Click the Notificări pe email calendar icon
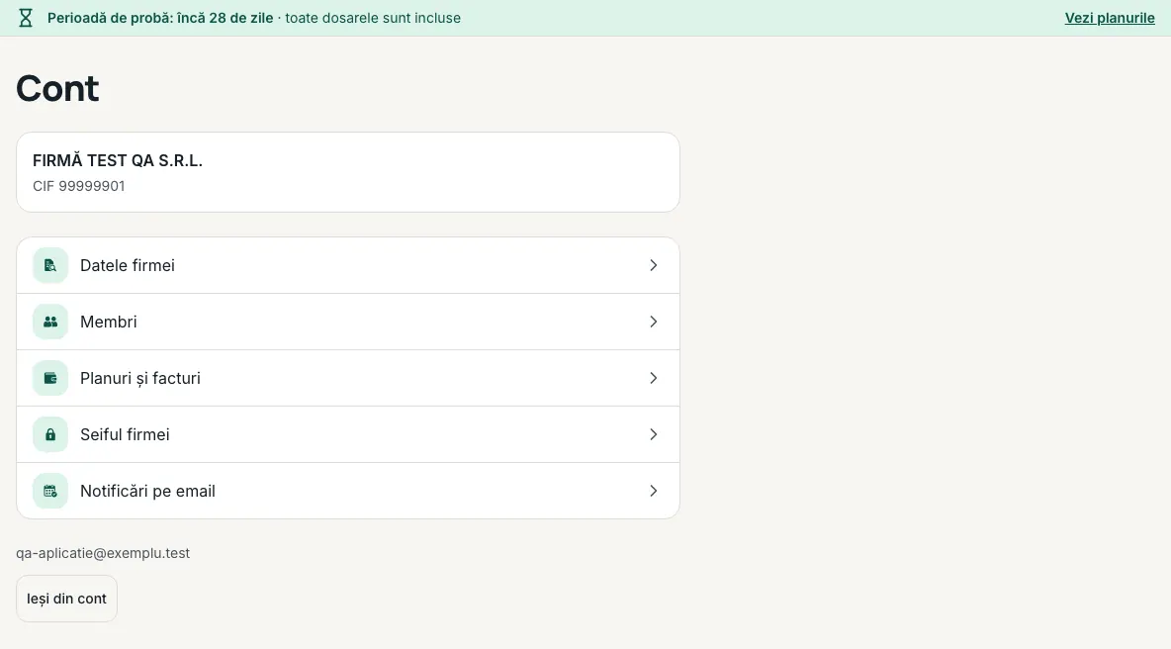1171x649 pixels. (x=50, y=491)
